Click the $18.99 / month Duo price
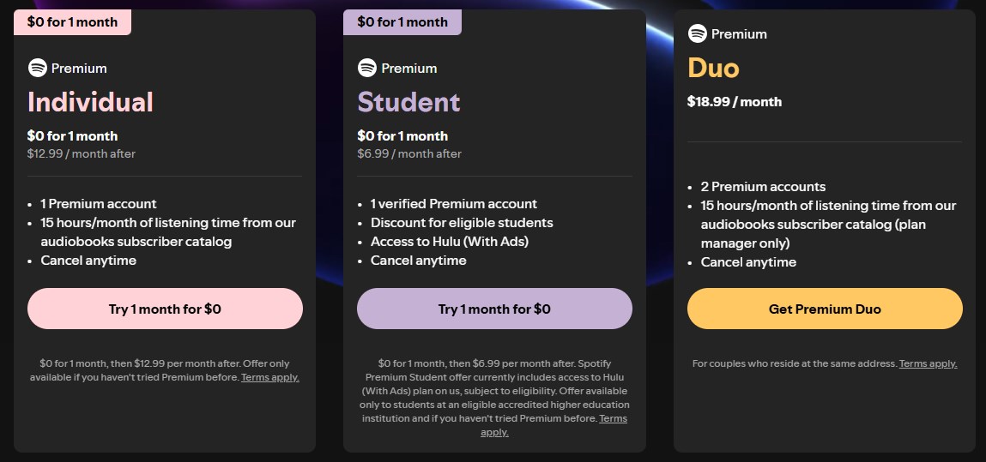This screenshot has width=986, height=462. tap(734, 101)
